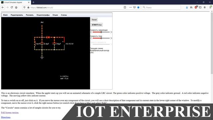Click the blue bookmark star

click(x=138, y=7)
